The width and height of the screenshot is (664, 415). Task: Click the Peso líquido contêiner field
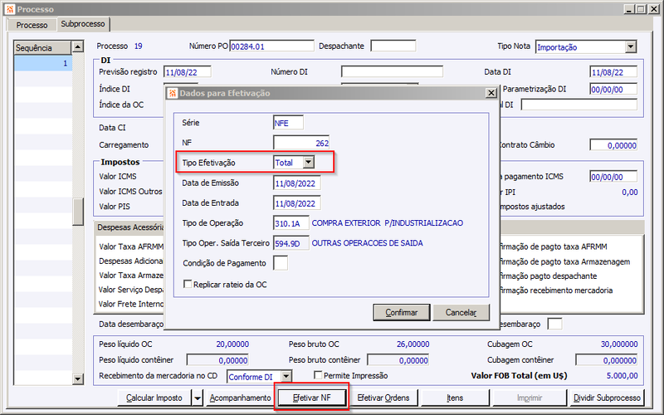(217, 360)
